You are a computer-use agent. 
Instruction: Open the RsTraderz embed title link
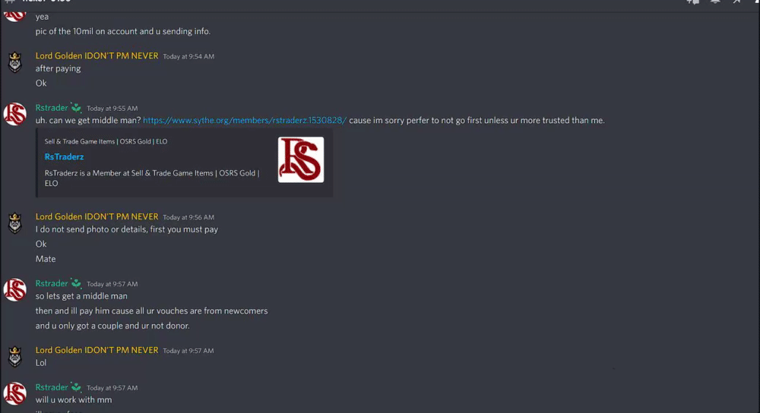tap(64, 157)
